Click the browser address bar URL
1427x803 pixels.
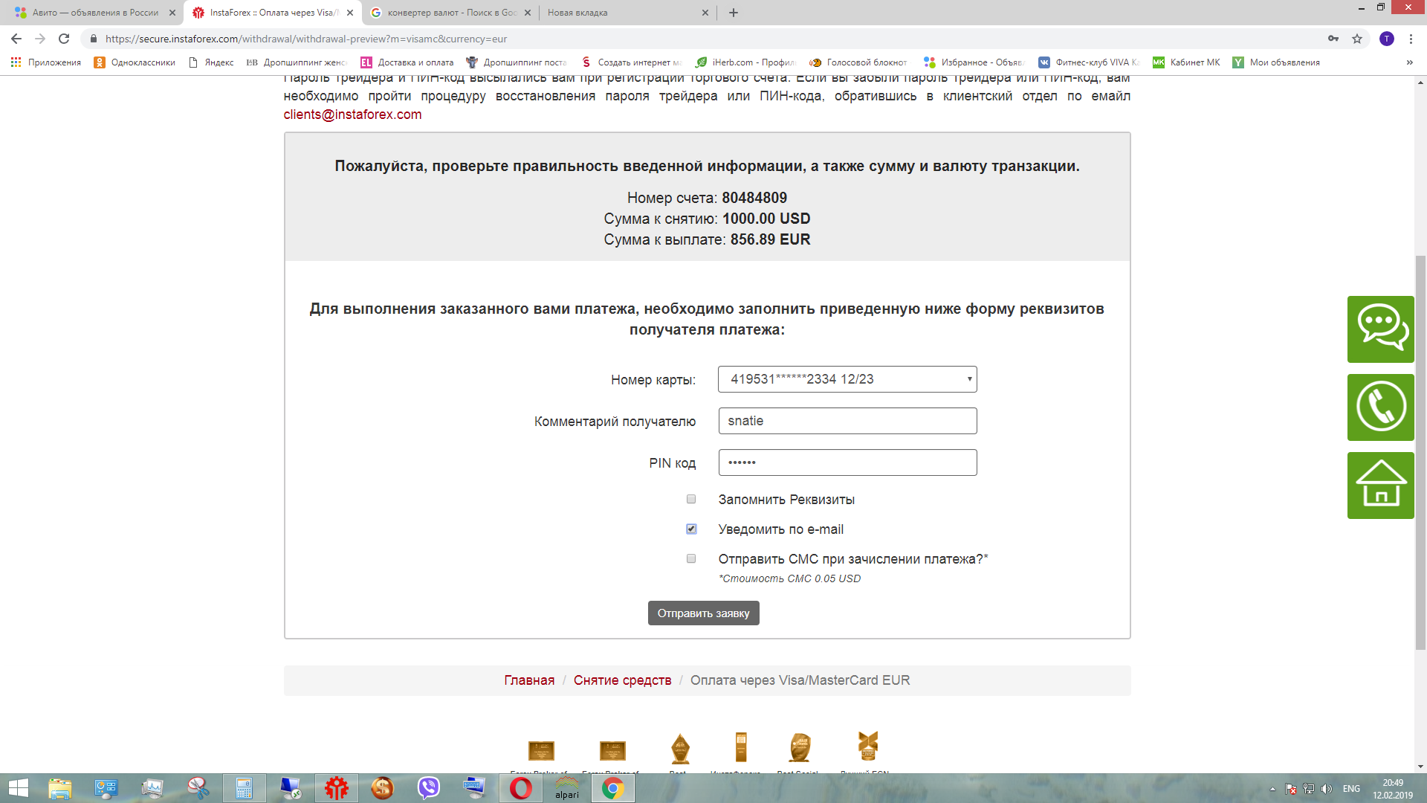pos(306,39)
